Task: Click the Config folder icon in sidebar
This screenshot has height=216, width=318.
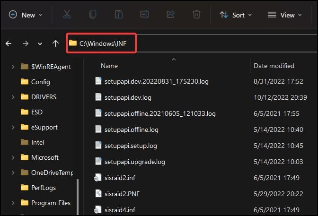Action: click(25, 81)
